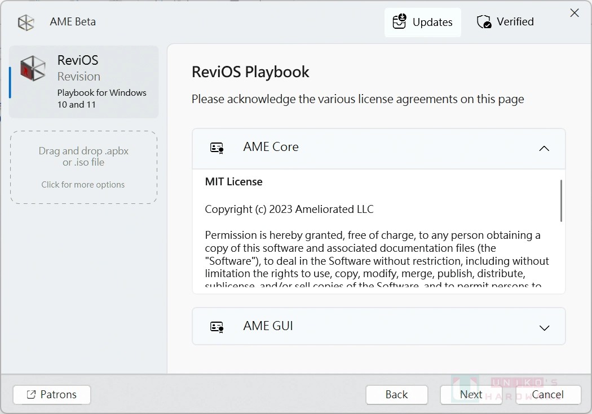Click the Verified shield icon

pos(483,21)
